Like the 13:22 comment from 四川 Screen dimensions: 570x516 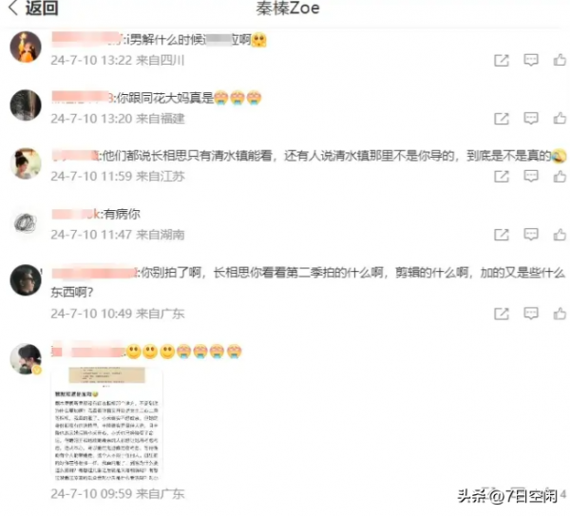tap(560, 60)
